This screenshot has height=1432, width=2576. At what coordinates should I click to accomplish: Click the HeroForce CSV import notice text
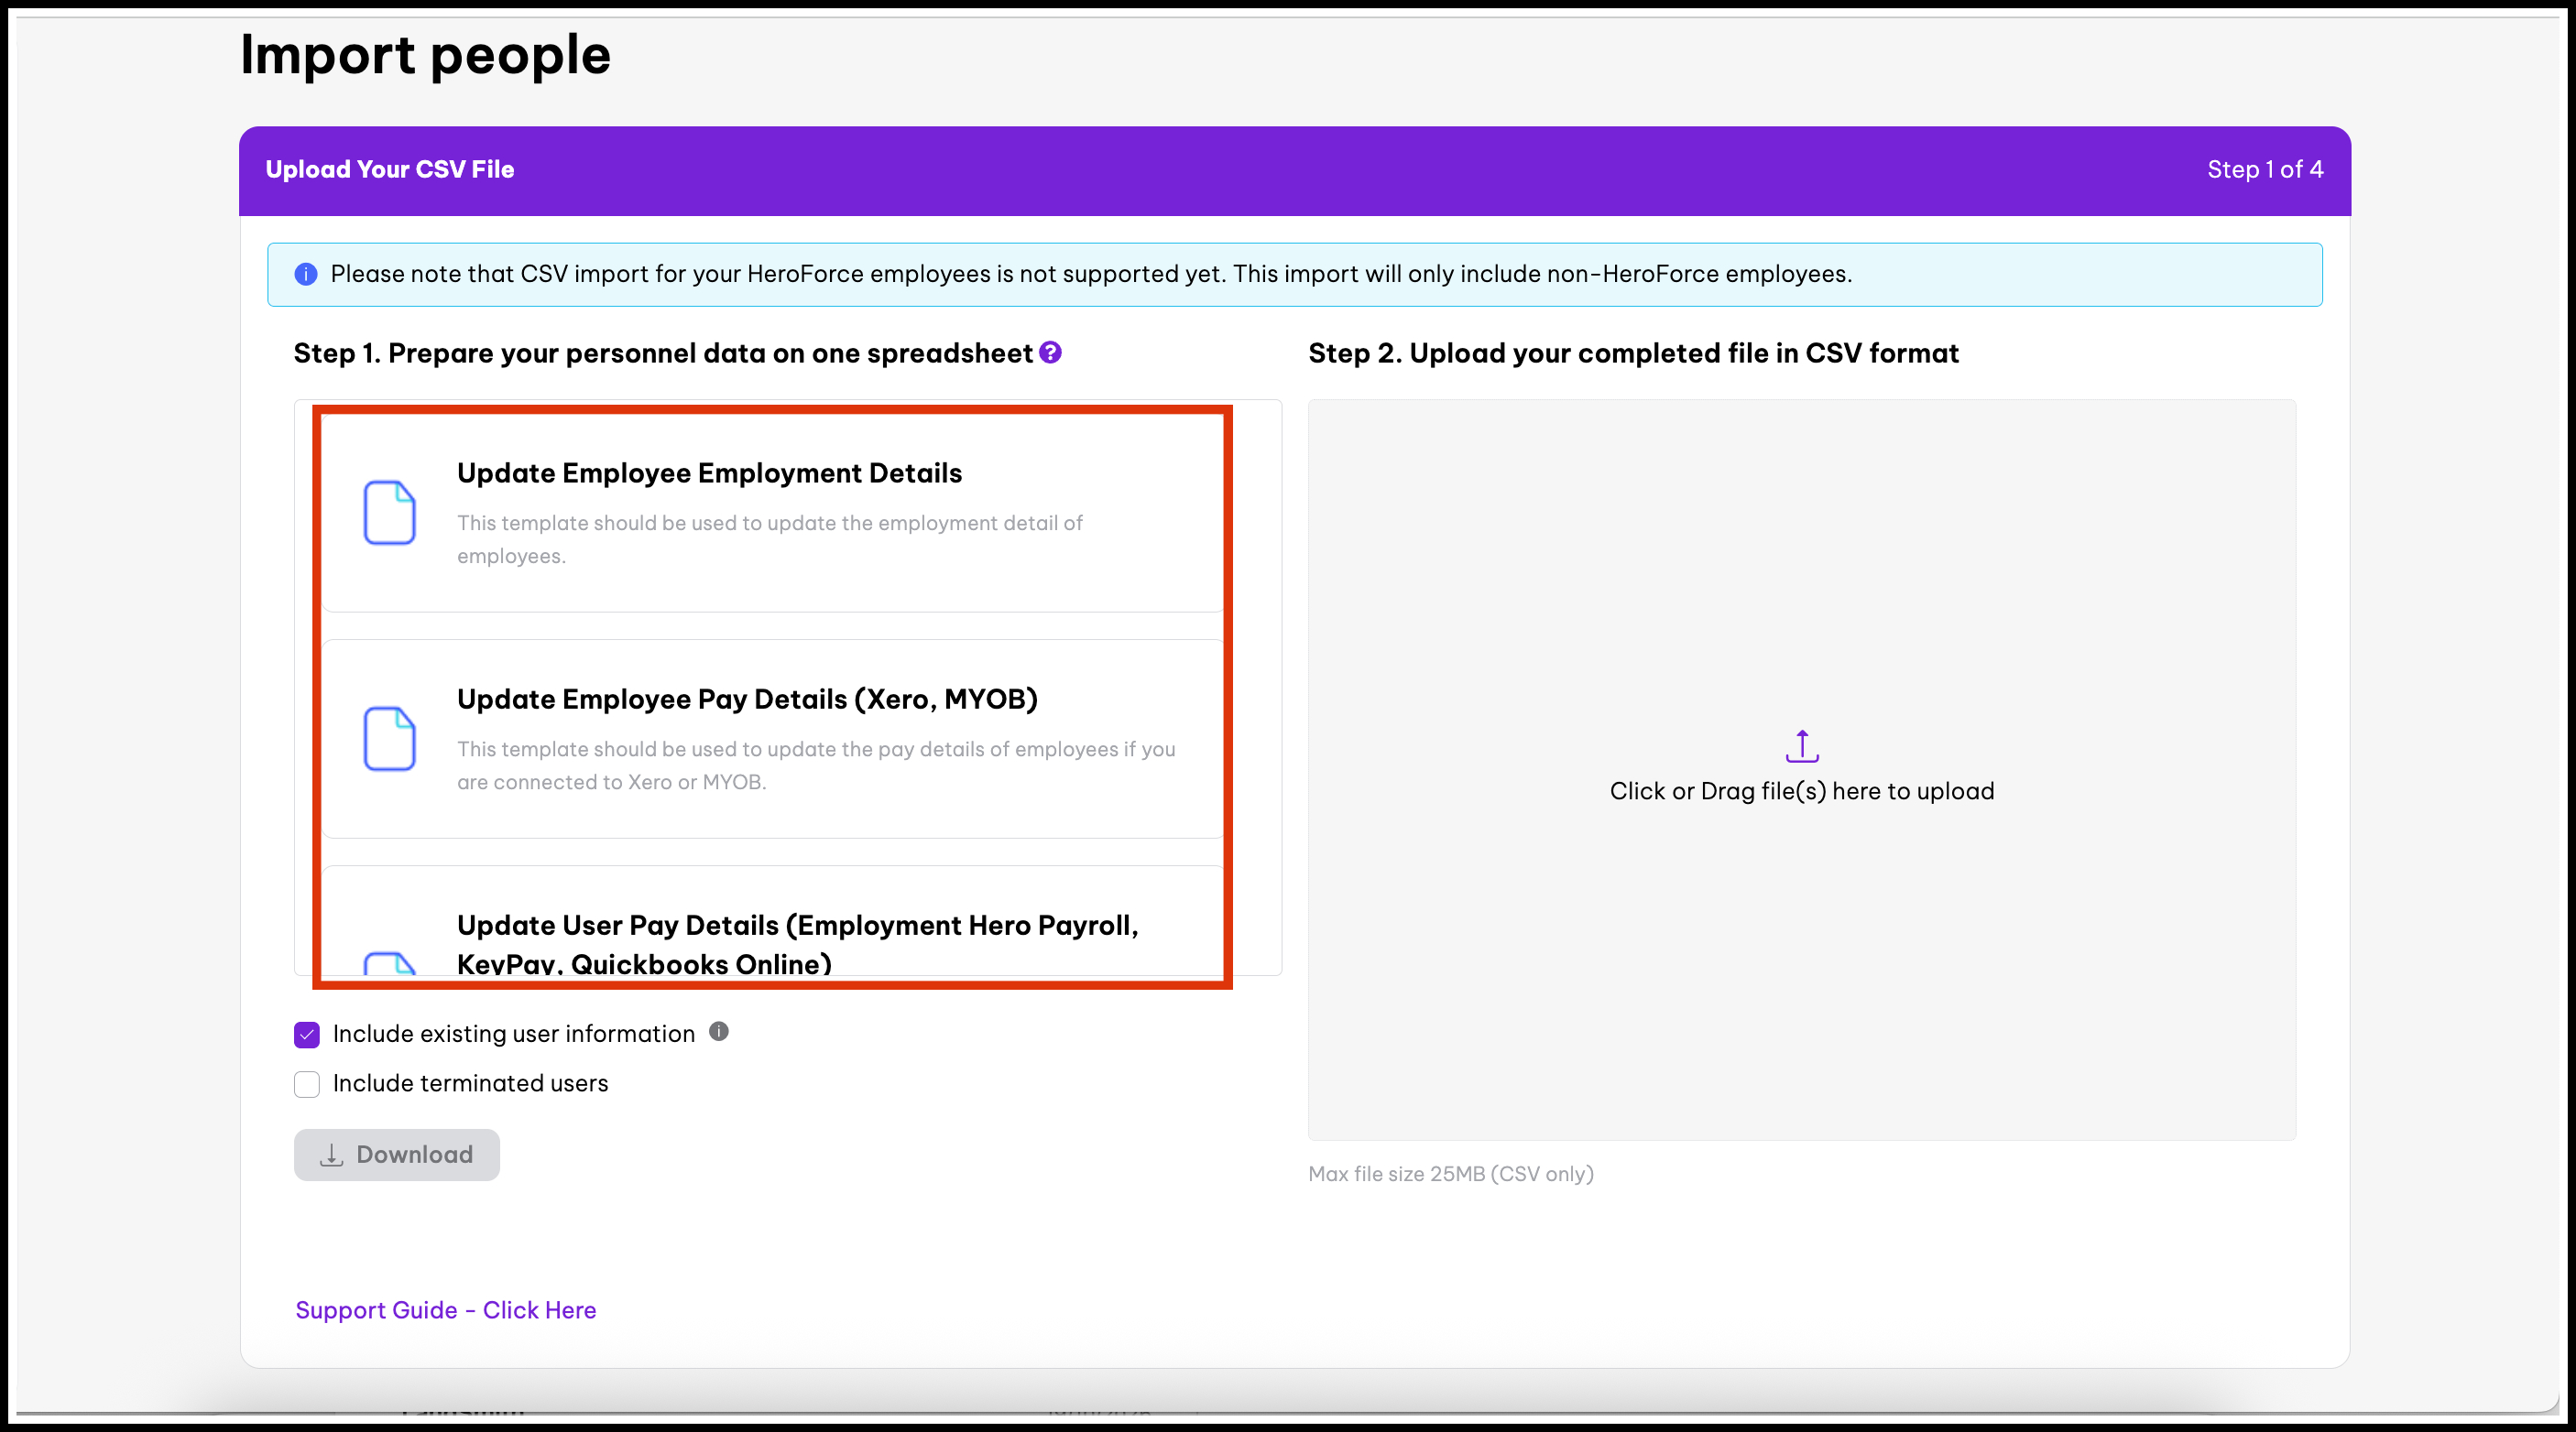pyautogui.click(x=1091, y=274)
